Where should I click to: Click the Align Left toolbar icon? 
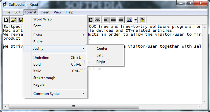coord(106,20)
